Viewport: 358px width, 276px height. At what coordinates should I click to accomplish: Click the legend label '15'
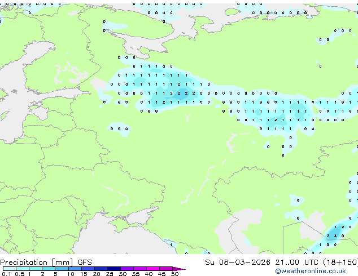click(84, 274)
